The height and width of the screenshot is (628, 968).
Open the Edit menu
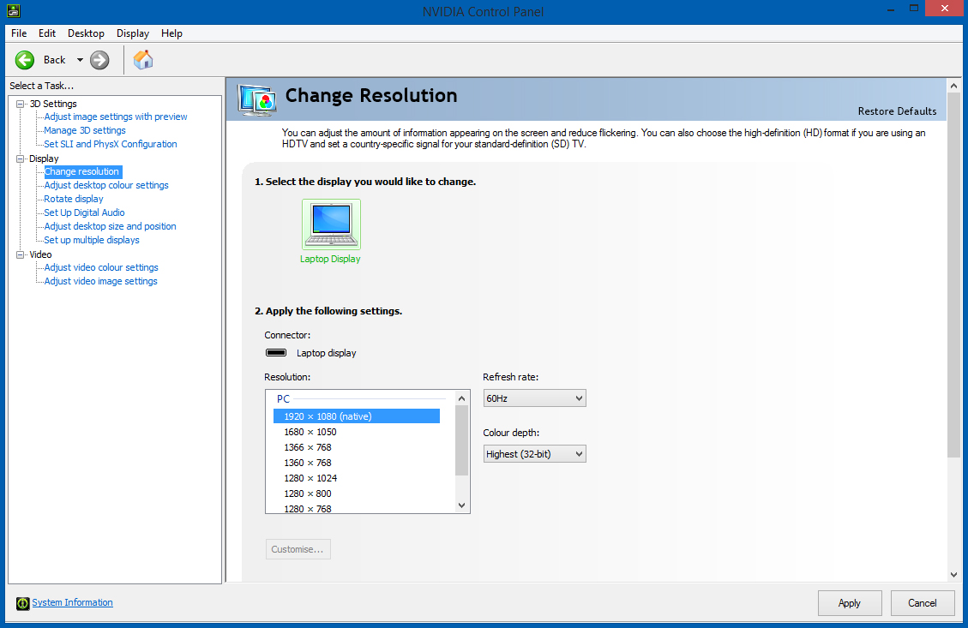coord(47,33)
